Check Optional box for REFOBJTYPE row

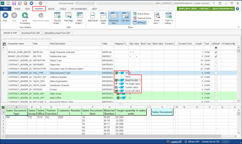tap(216, 61)
